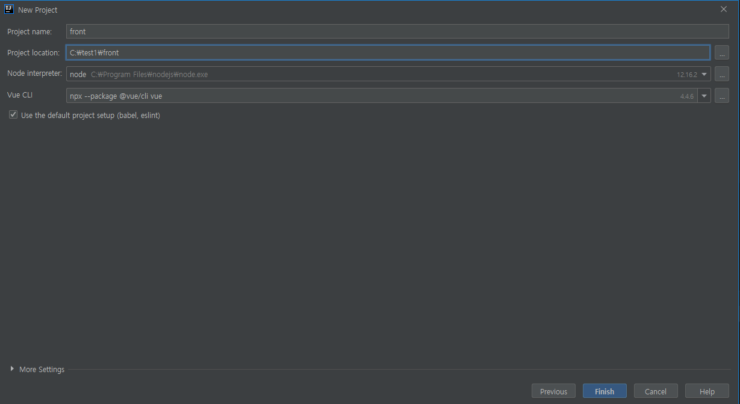
Task: Browse for project location folder
Action: click(x=722, y=53)
